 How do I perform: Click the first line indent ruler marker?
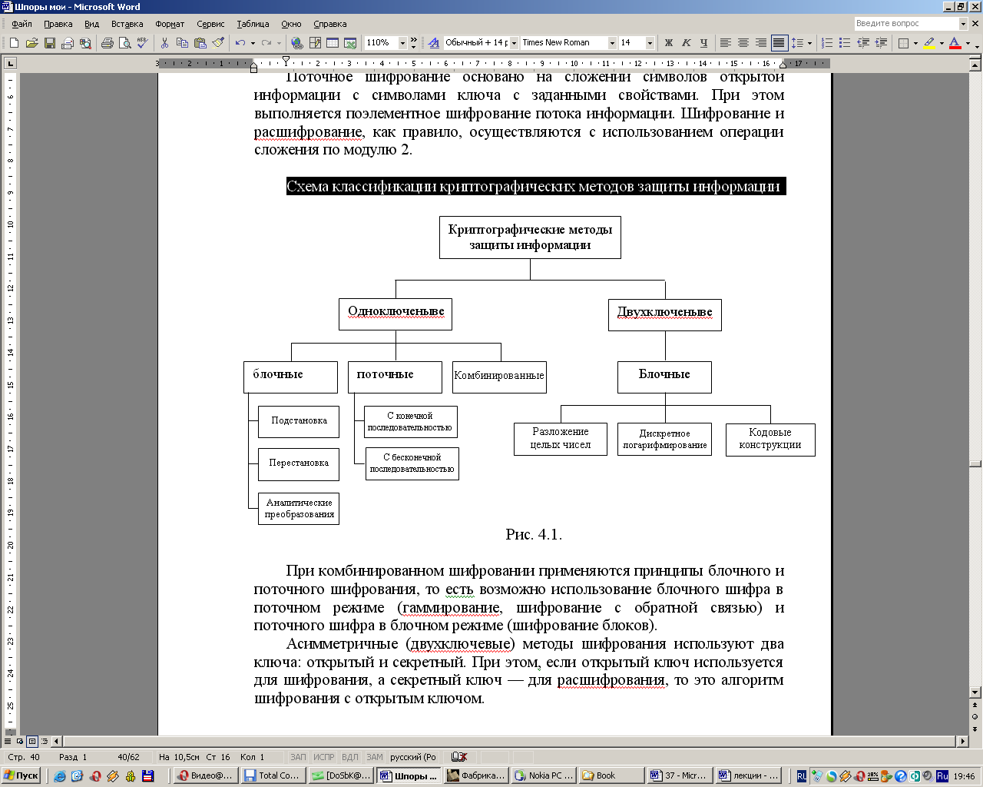pos(286,60)
